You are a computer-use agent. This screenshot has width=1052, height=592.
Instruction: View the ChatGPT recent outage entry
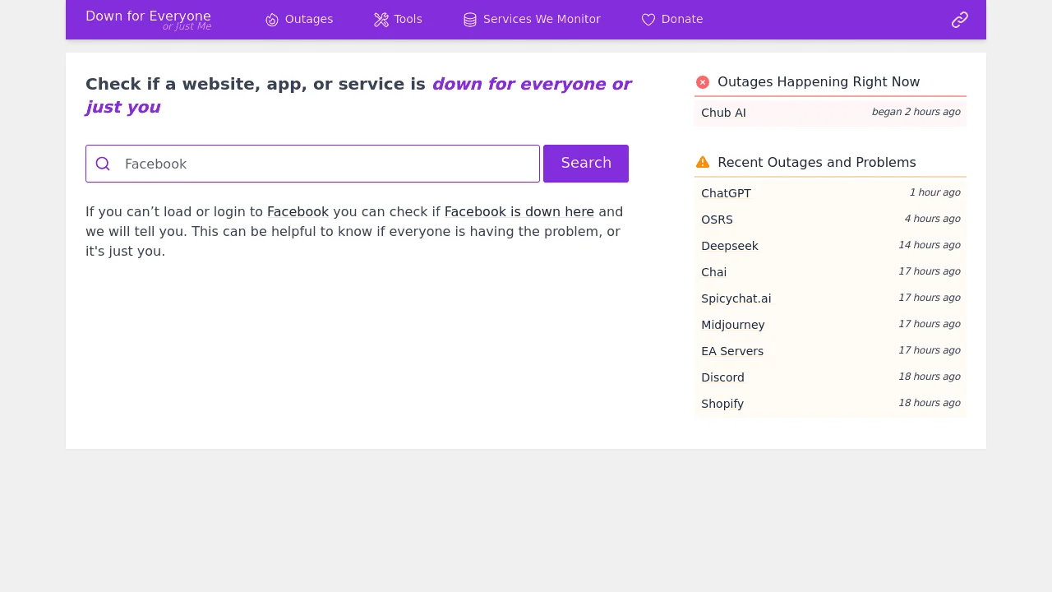(x=726, y=193)
